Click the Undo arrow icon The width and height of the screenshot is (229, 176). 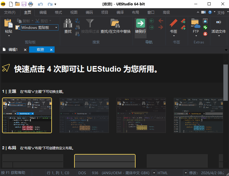[40, 4]
